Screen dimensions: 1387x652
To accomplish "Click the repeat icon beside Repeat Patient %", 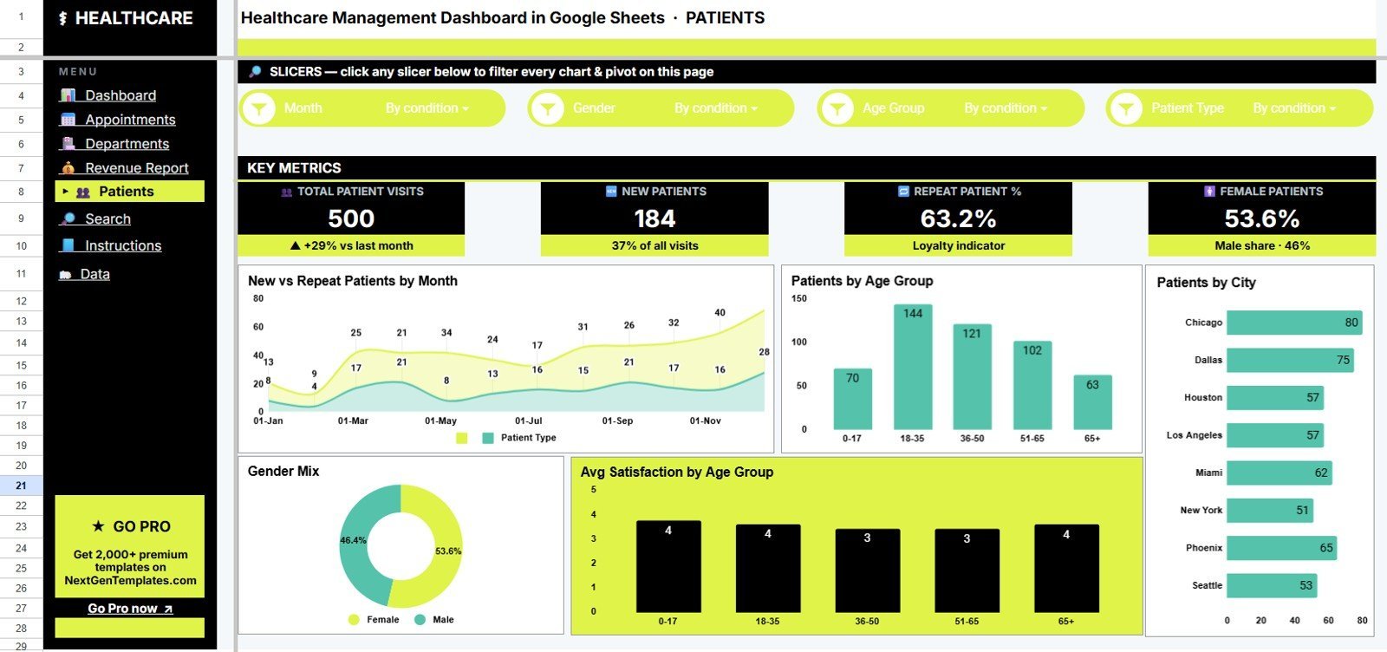I will 903,192.
